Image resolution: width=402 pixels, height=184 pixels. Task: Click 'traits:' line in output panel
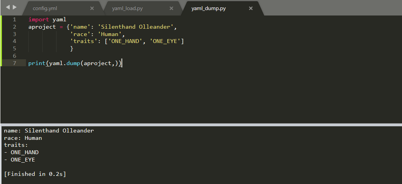[x=16, y=145]
